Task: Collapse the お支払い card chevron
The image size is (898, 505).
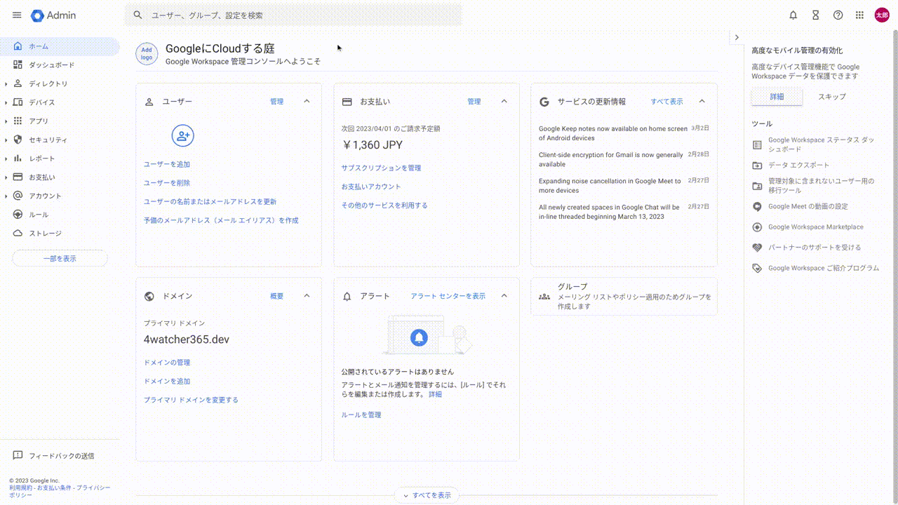Action: (x=504, y=102)
